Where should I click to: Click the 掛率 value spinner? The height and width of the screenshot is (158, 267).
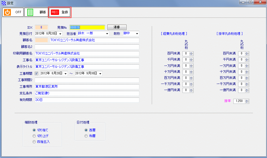coord(247,101)
